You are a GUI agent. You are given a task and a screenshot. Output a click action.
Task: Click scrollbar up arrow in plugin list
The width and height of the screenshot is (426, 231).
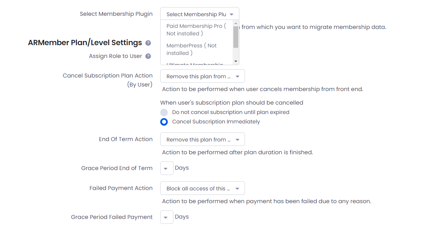click(x=236, y=24)
